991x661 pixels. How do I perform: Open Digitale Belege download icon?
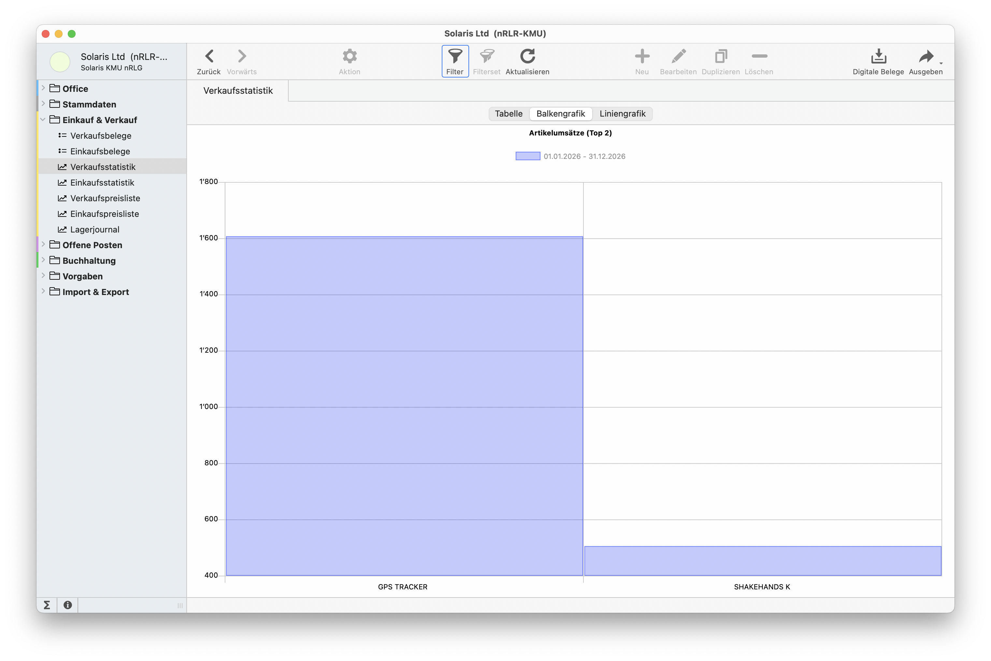878,56
